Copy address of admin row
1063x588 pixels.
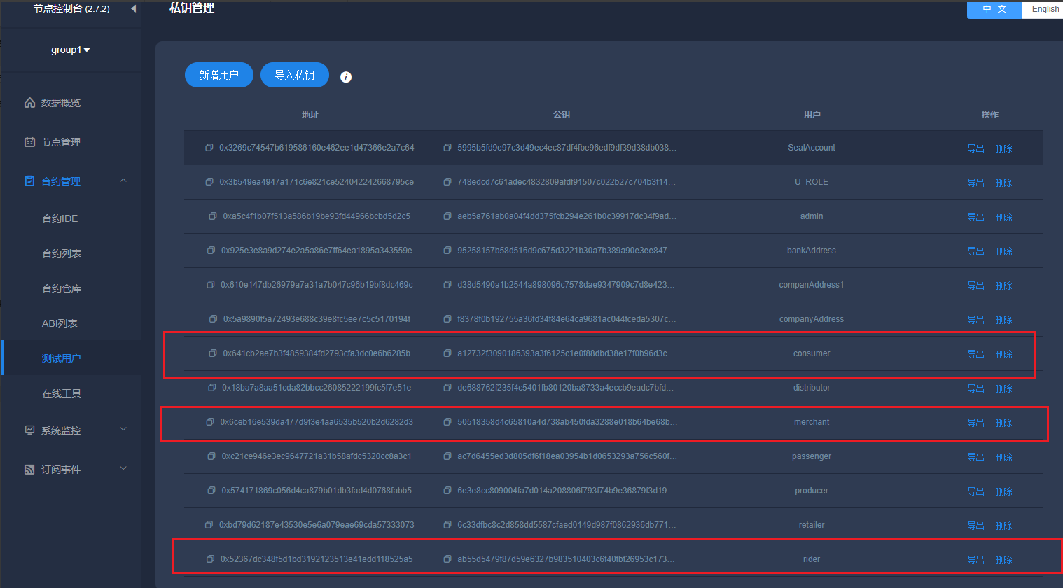(x=212, y=216)
